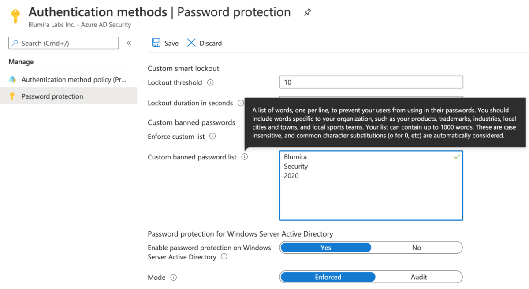Click the green checkmark on the password list
The height and width of the screenshot is (289, 529).
pos(457,156)
